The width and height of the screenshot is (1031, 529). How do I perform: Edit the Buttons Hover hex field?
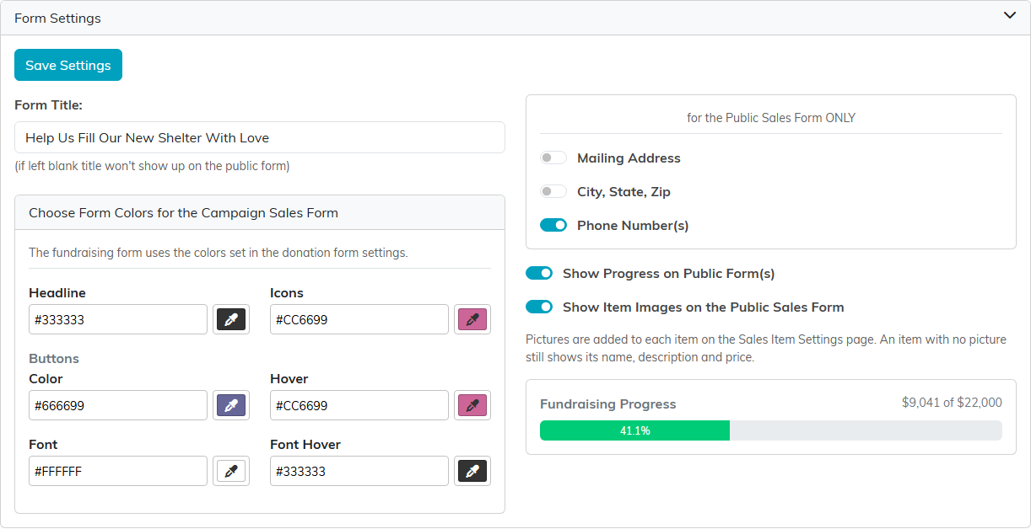click(359, 405)
